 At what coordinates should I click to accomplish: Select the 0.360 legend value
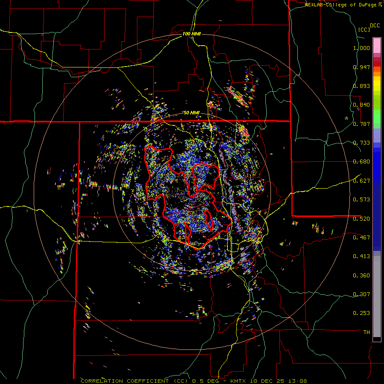[x=361, y=276]
